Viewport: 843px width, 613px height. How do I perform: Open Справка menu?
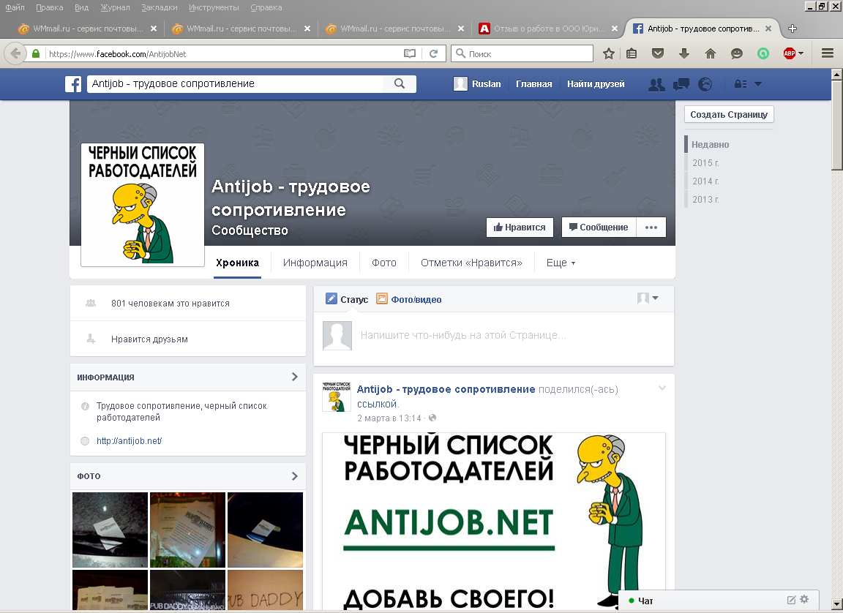[x=266, y=7]
